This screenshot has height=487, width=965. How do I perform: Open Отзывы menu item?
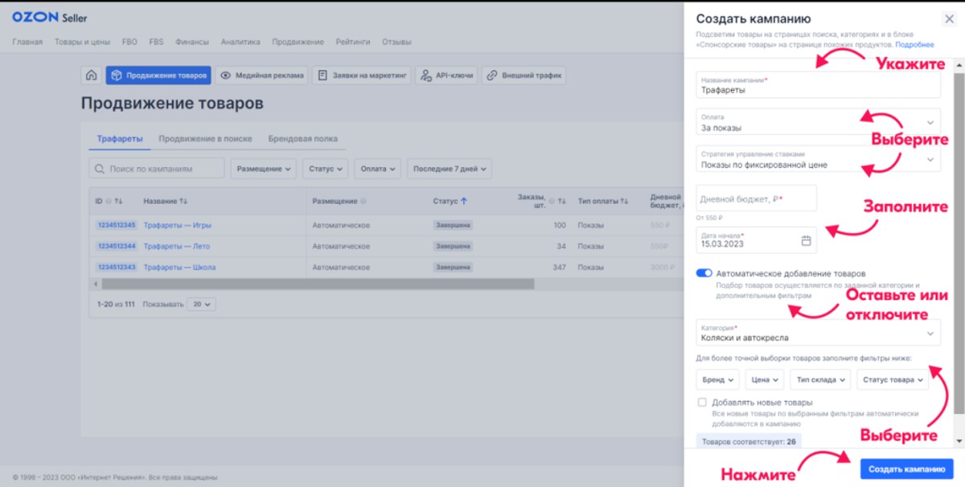[397, 42]
